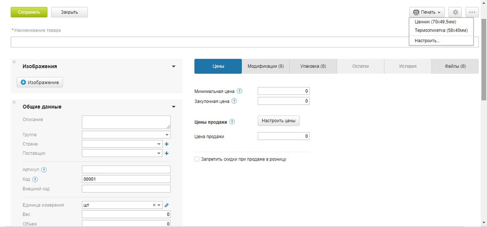The width and height of the screenshot is (487, 227).
Task: Focus the Минимальная цена input
Action: pyautogui.click(x=284, y=91)
